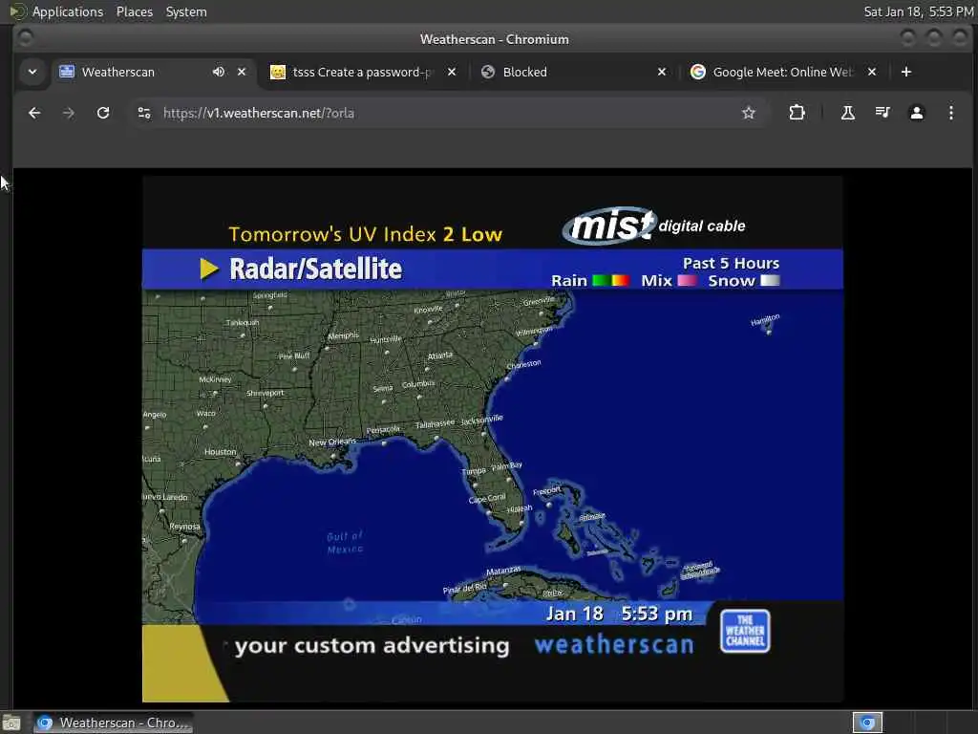The image size is (978, 734).
Task: Go forward with the forward arrow
Action: [69, 113]
